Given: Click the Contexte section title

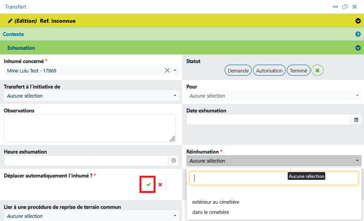Looking at the screenshot, I should (13, 34).
